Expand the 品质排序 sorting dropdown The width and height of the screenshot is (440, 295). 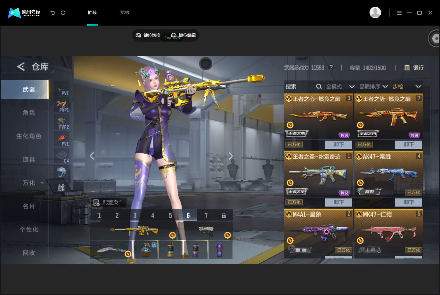click(374, 87)
